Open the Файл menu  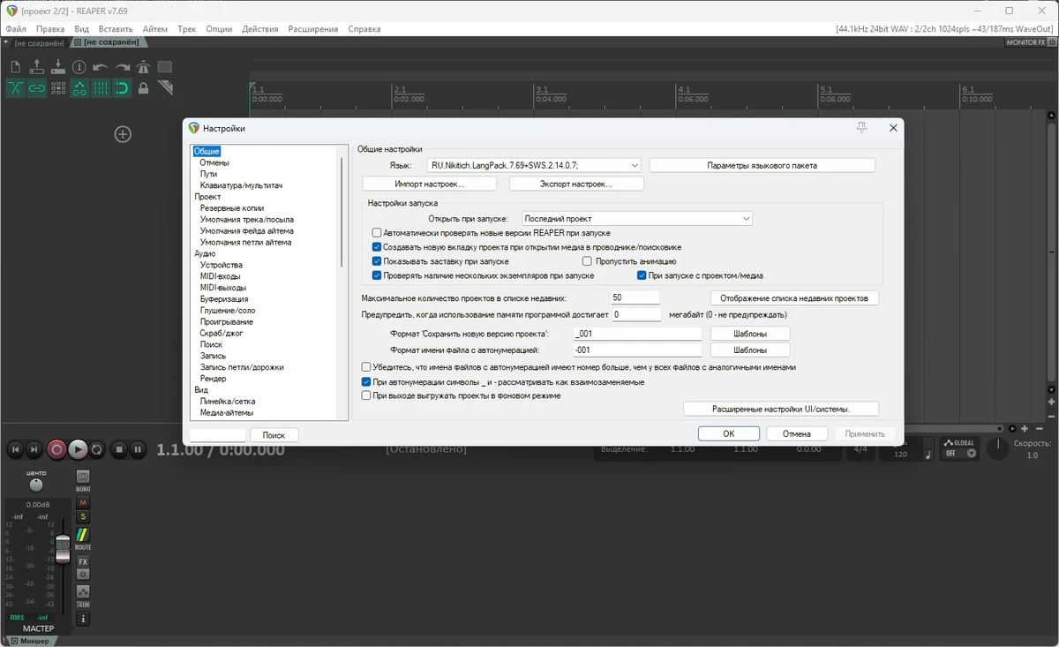pyautogui.click(x=16, y=29)
